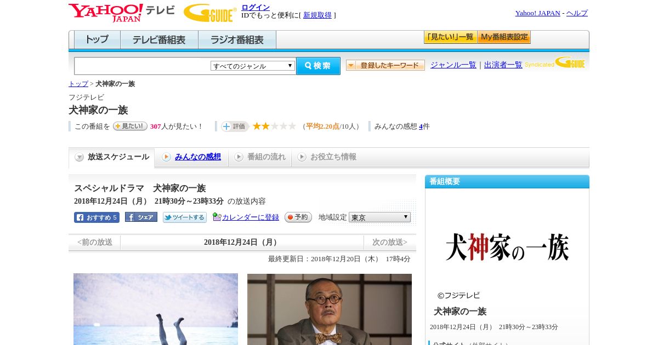Click the Syndicated G-Guide logo
Screen dimensions: 658x345
pyautogui.click(x=555, y=63)
